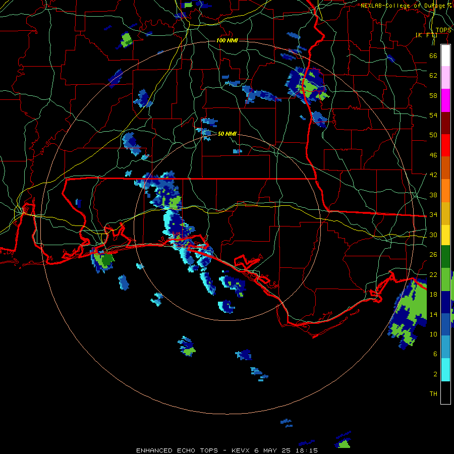This screenshot has height=454, width=454.
Task: Click the "TOPS" legend heading
Action: [443, 30]
